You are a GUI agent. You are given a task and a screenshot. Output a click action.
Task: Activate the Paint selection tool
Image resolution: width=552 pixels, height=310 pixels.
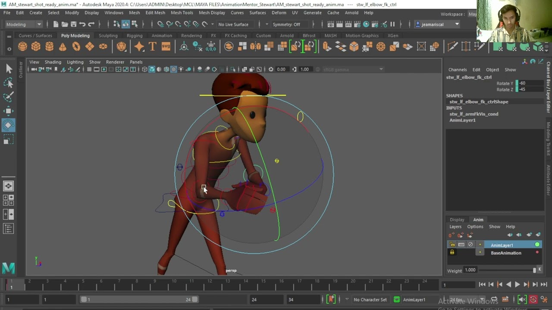click(9, 97)
